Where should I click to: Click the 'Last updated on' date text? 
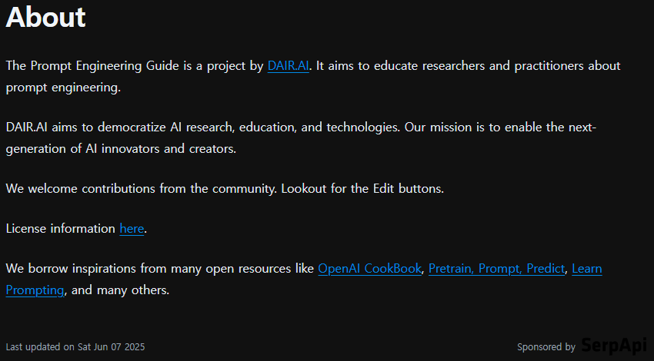tap(75, 347)
